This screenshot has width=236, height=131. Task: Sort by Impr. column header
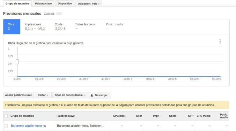click(x=156, y=116)
